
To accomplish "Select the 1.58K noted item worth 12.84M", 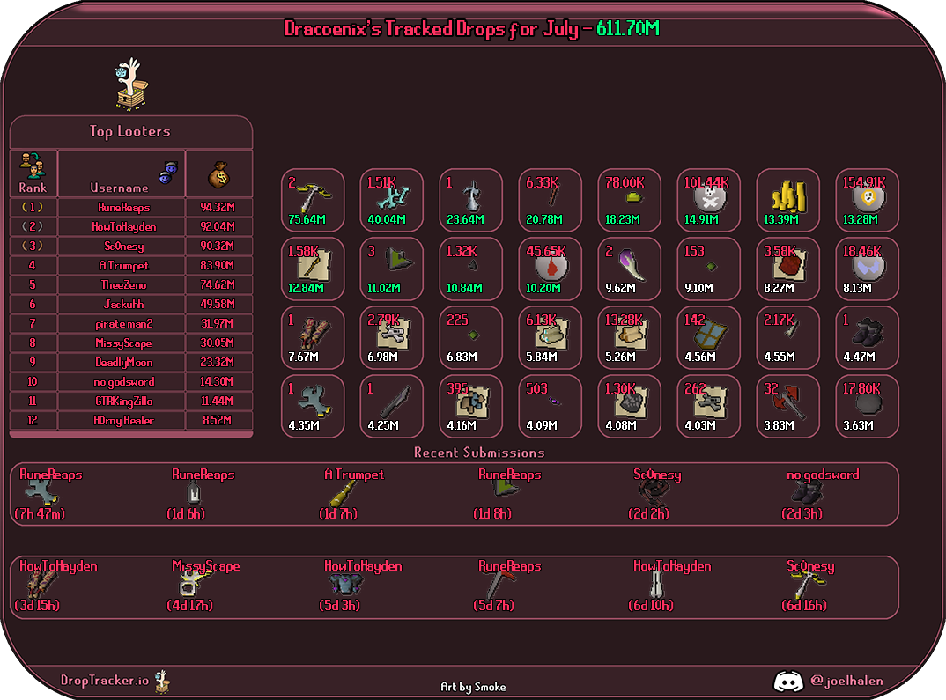I will tap(313, 269).
